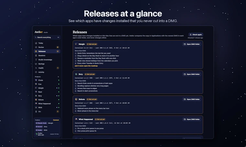Click the Soluna app icon in Projects list
This screenshot has width=246, height=147.
coord(36,100)
